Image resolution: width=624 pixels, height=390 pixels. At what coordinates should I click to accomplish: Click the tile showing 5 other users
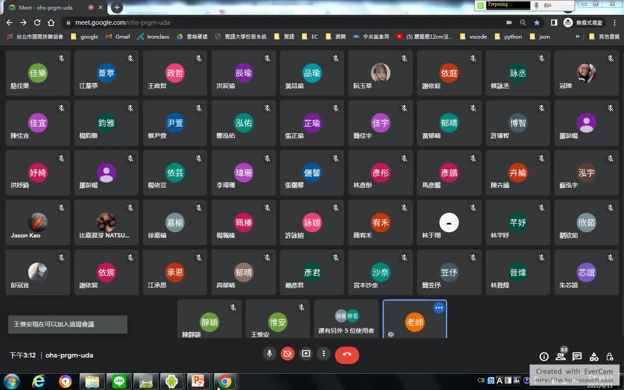coord(346,320)
